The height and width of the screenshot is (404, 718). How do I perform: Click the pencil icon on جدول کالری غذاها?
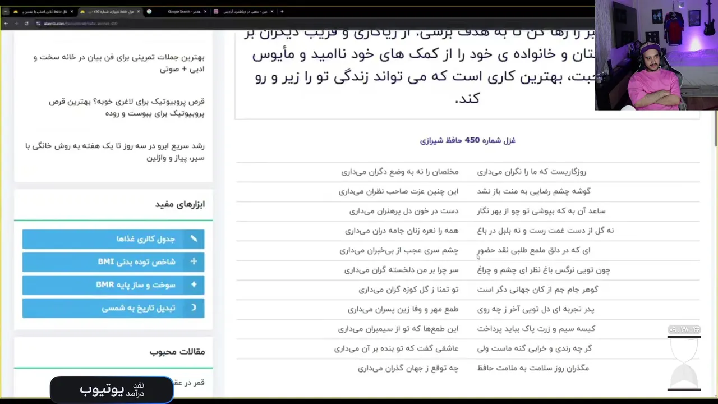point(194,238)
